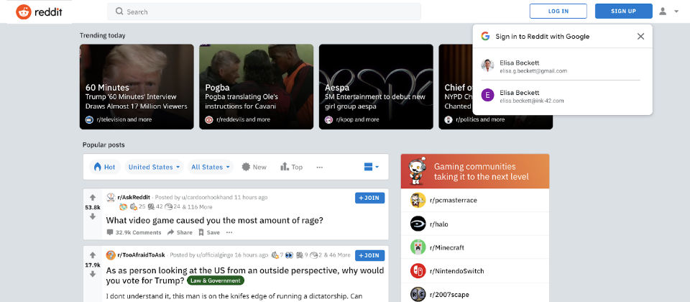Screen dimensions: 690x302
Task: Select the Hot sort tab
Action: (x=104, y=167)
